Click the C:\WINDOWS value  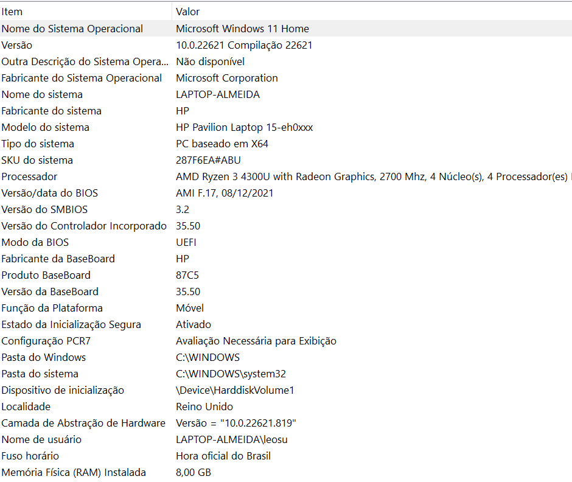(208, 357)
